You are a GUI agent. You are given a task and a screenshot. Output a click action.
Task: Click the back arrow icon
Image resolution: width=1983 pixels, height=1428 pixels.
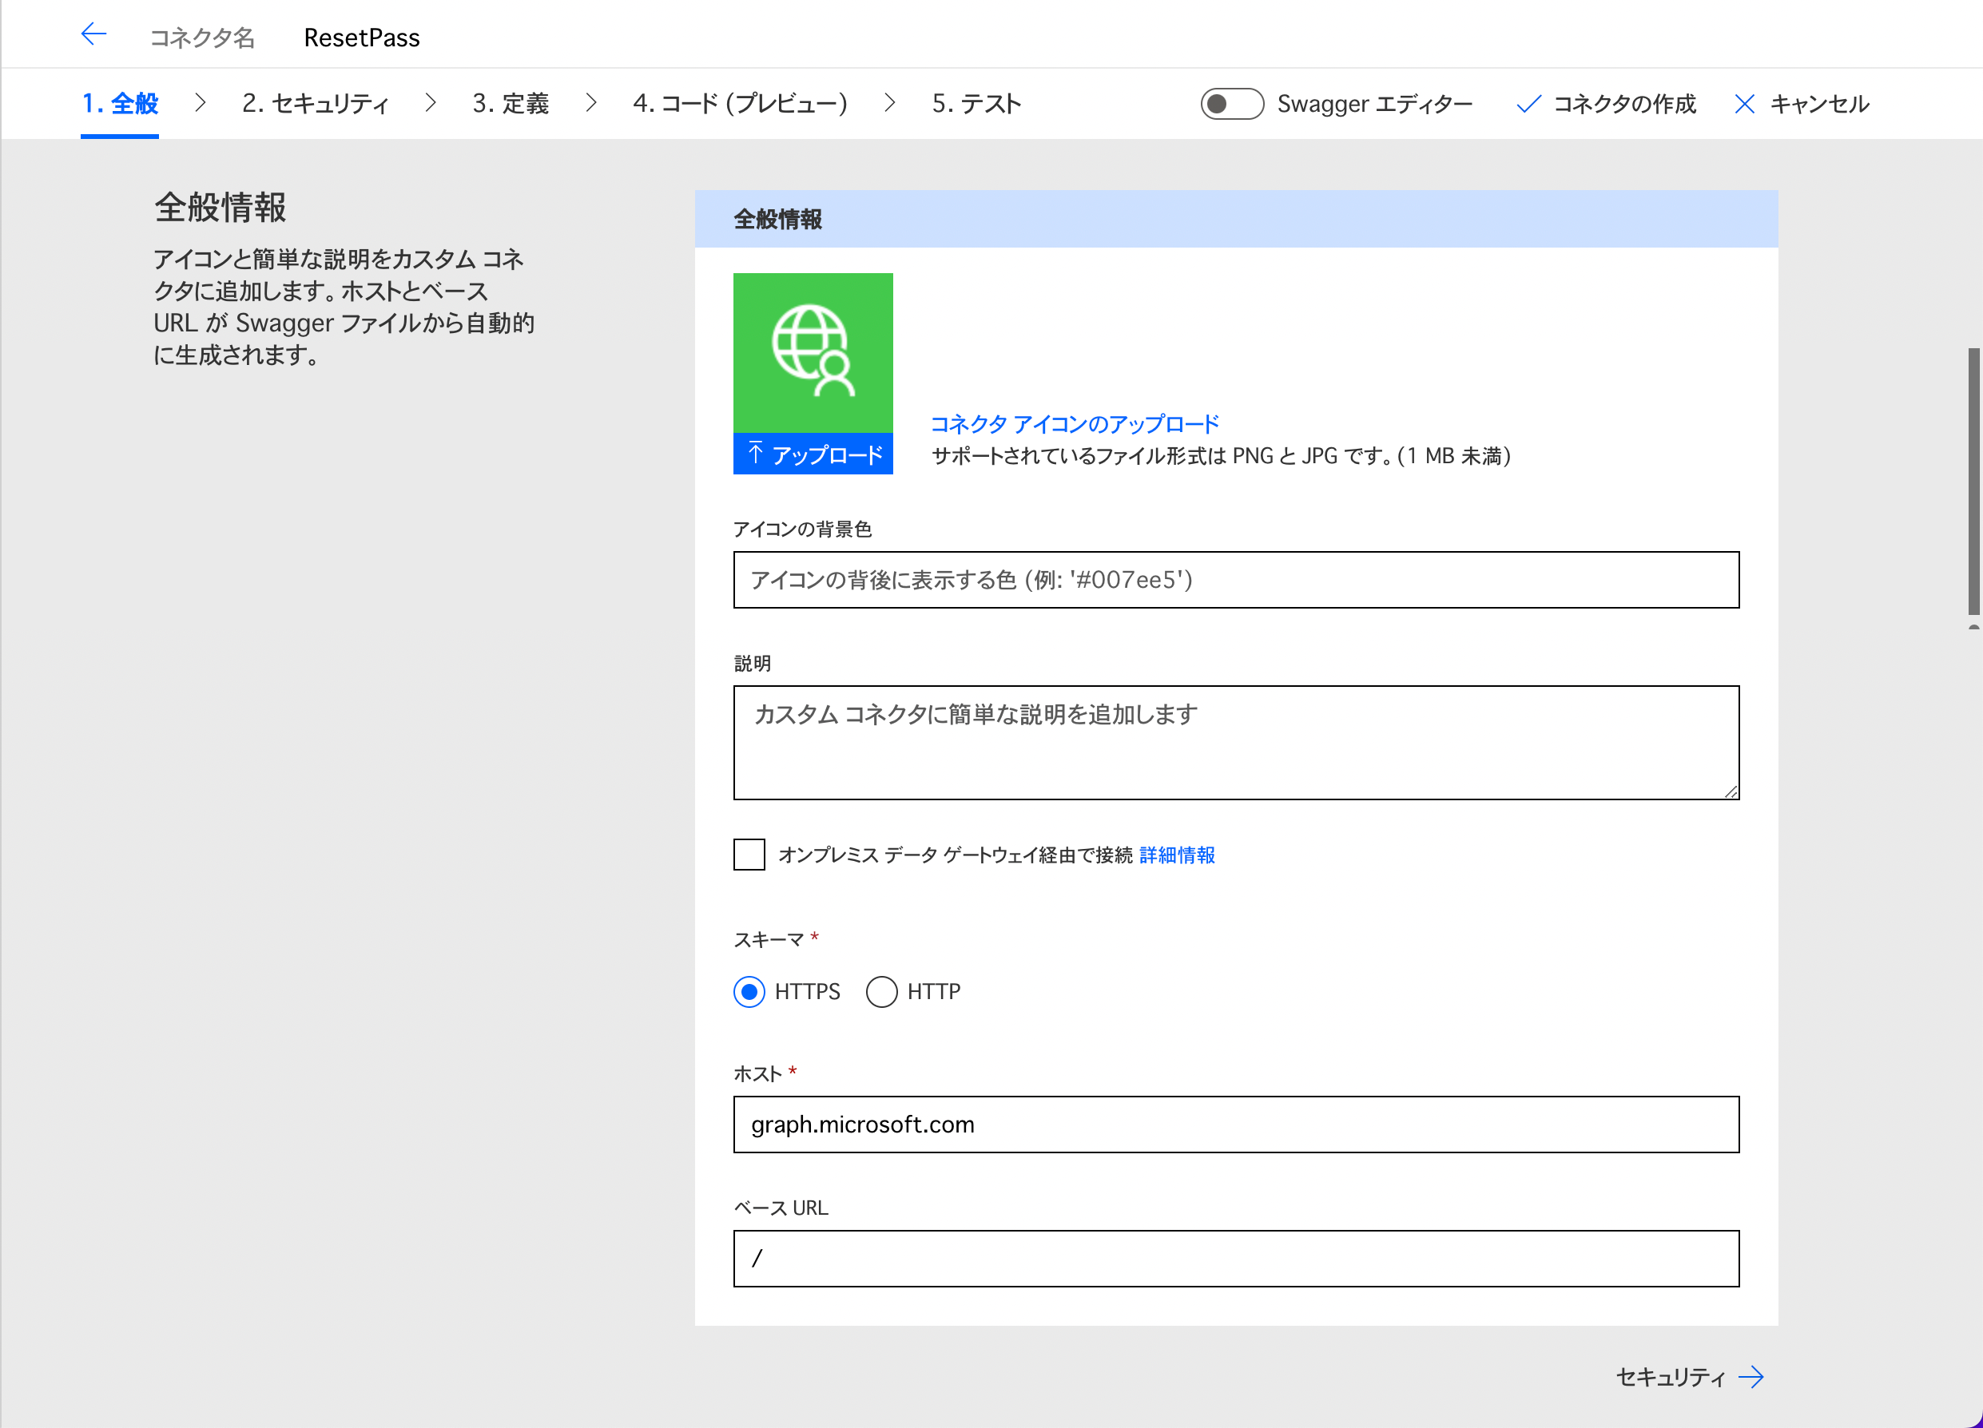point(93,35)
